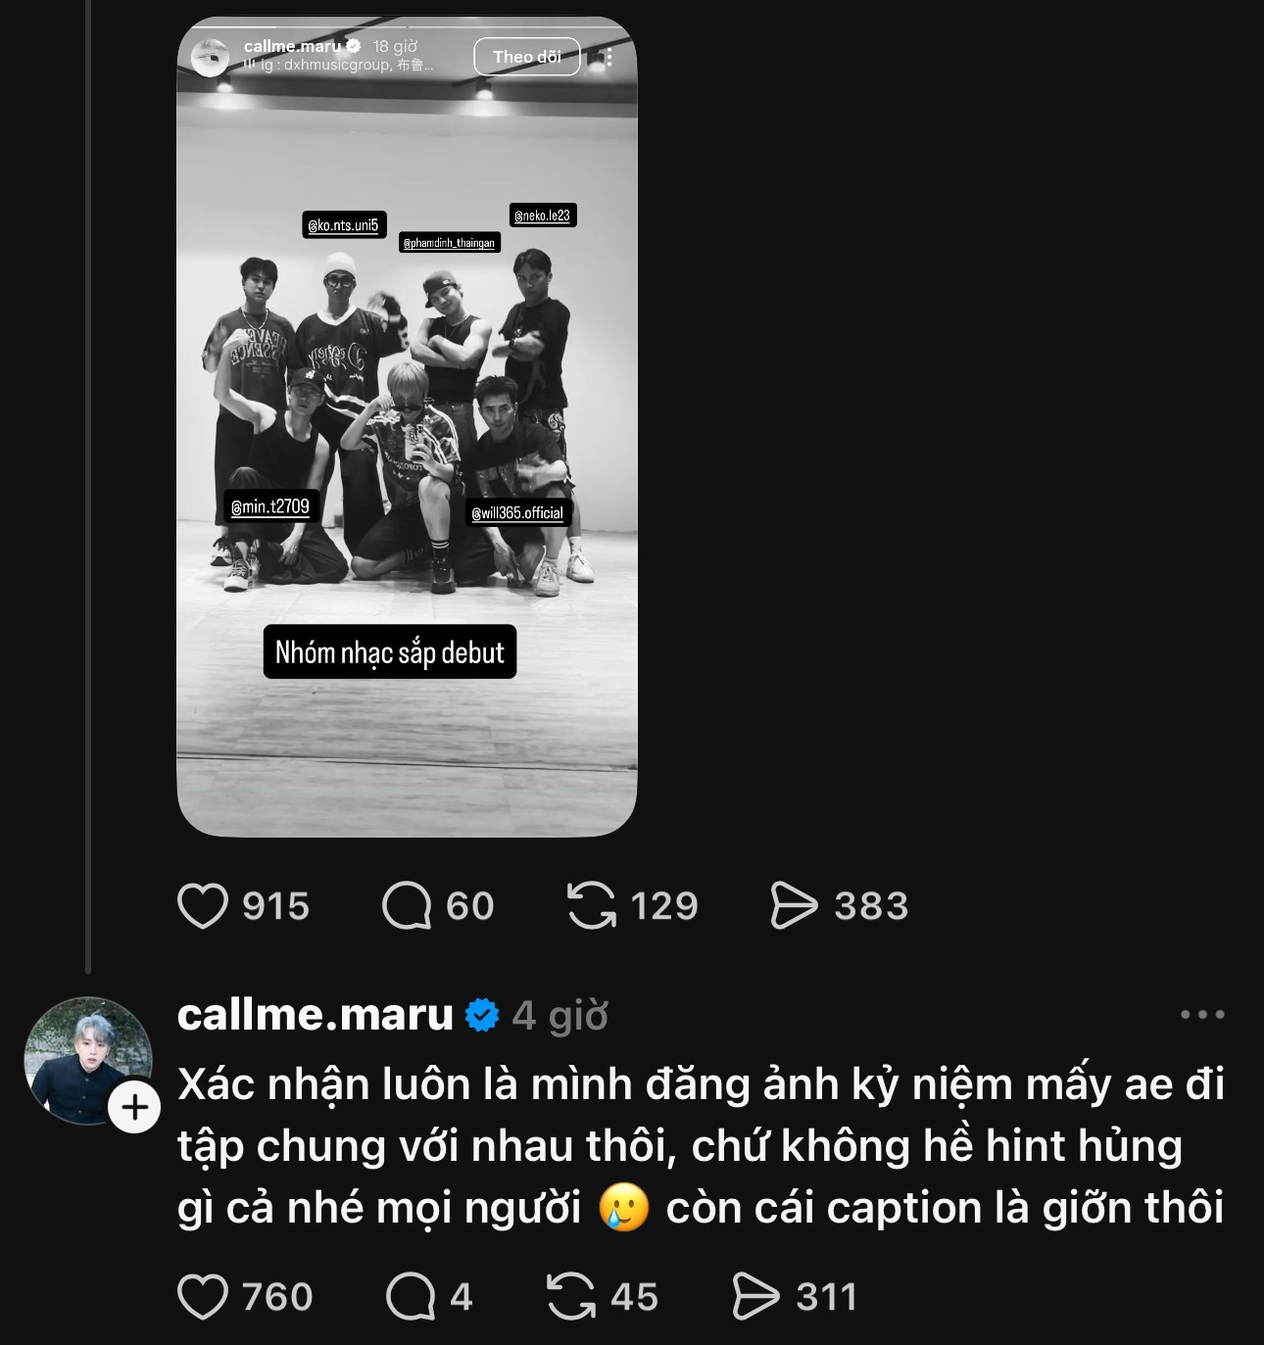
Task: Click the @phamdinh_thaingan mention tag
Action: tap(450, 243)
